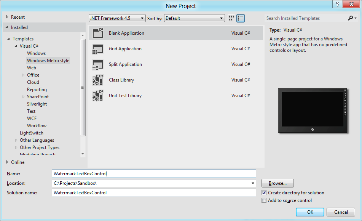362x221 pixels.
Task: Click Visual C# label of Grid Application
Action: [241, 49]
